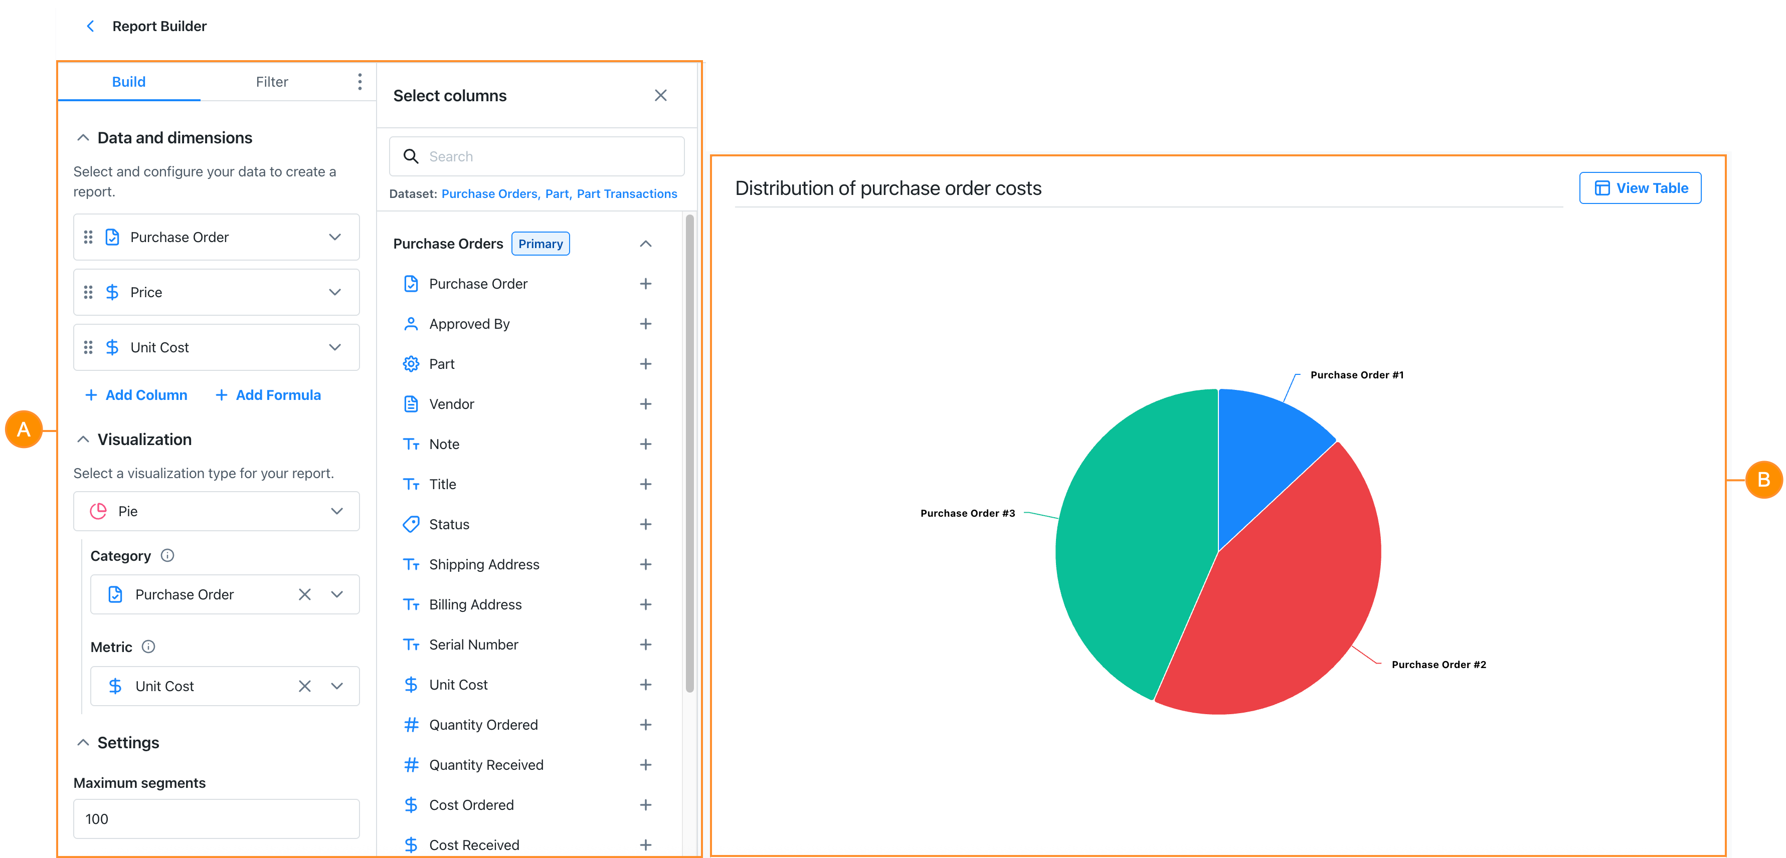
Task: Click the dollar icon beside Unit Cost
Action: [411, 684]
